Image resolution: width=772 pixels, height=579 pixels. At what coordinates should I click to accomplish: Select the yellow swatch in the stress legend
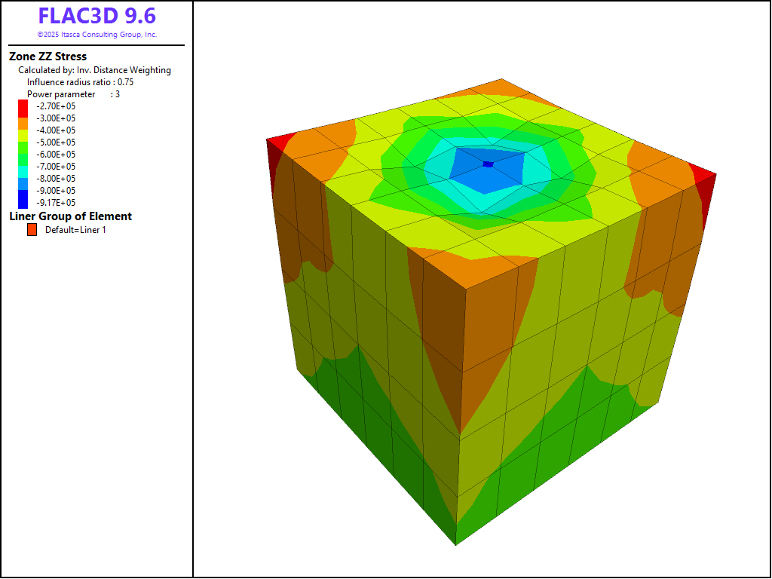tap(23, 130)
